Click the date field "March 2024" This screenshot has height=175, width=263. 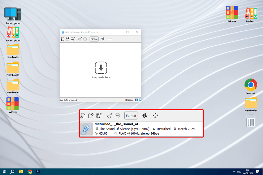coord(186,129)
